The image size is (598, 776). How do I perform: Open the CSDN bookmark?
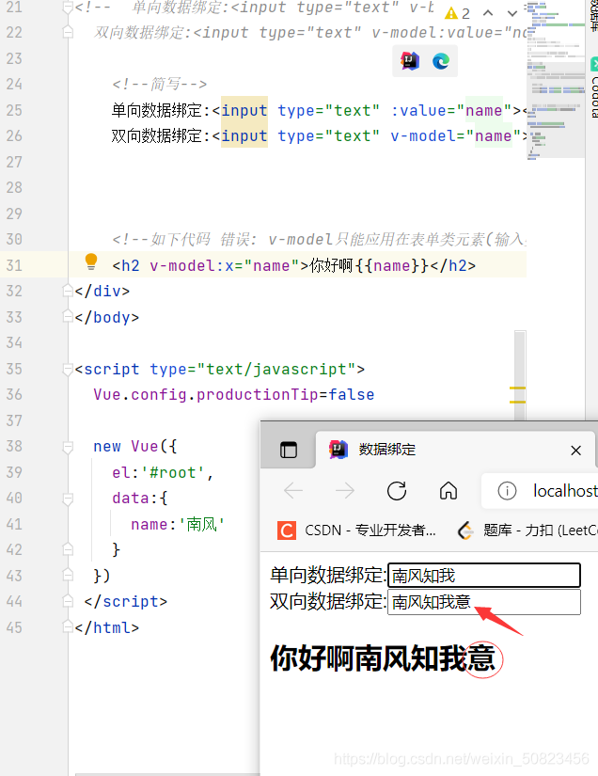[357, 531]
